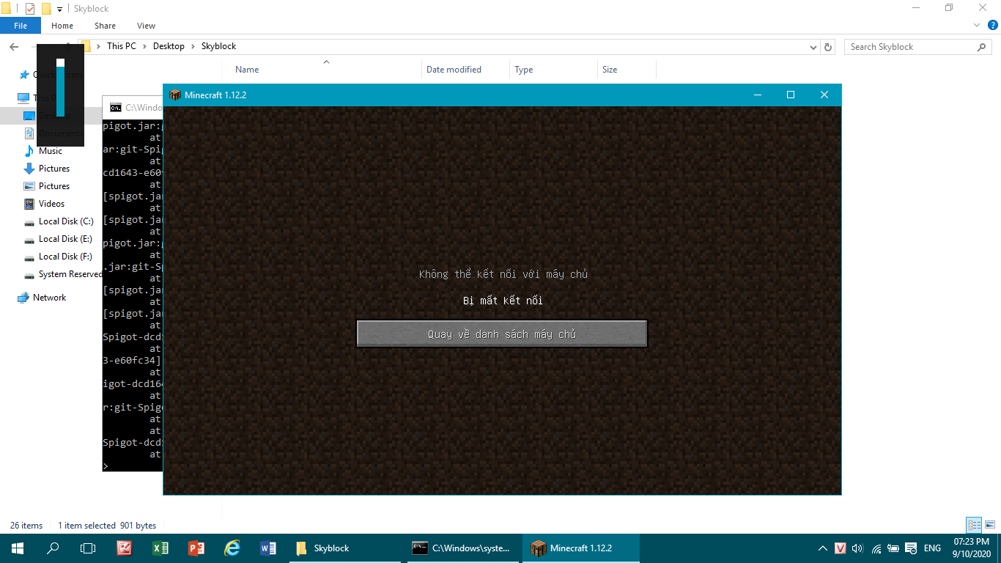The width and height of the screenshot is (1001, 563).
Task: Go back in File Explorer
Action: click(x=14, y=47)
